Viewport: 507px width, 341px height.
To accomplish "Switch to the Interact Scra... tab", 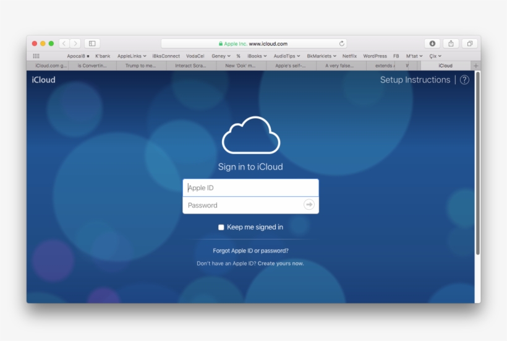I will coord(190,66).
